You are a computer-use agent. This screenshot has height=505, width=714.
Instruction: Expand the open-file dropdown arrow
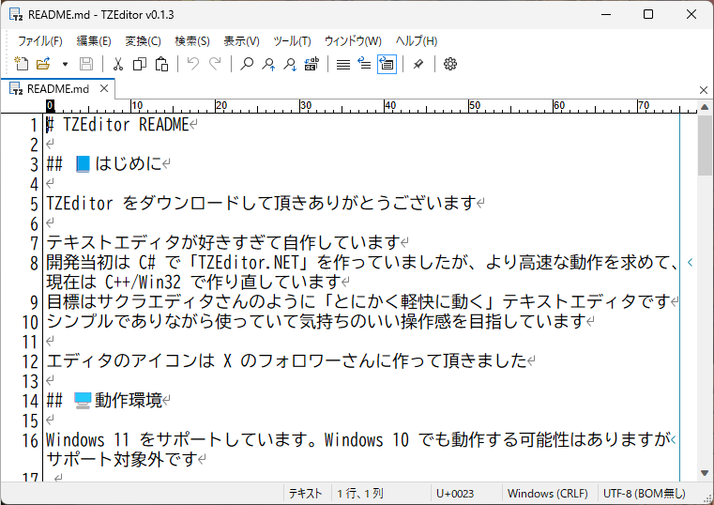(65, 64)
